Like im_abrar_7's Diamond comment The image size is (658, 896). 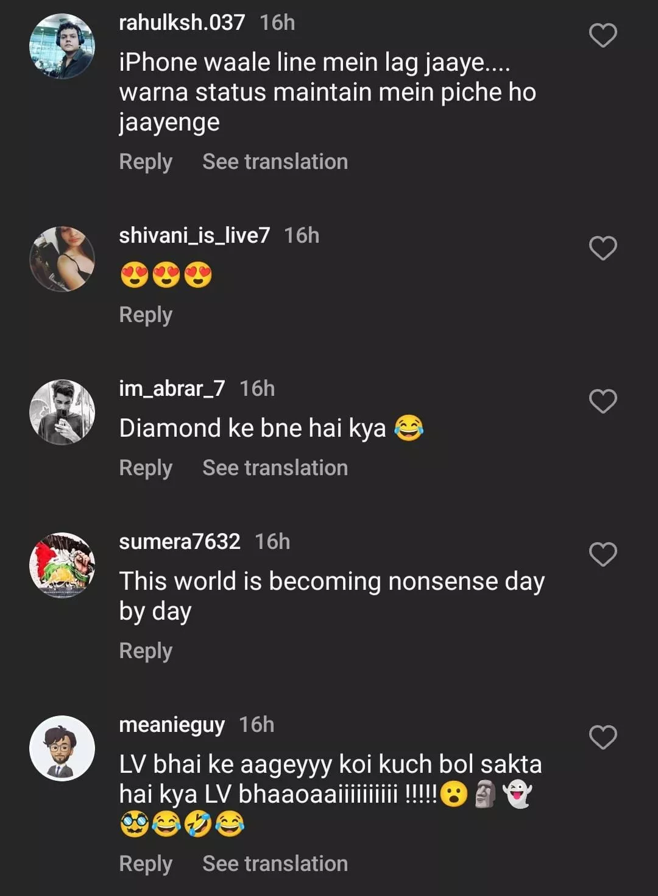(603, 401)
